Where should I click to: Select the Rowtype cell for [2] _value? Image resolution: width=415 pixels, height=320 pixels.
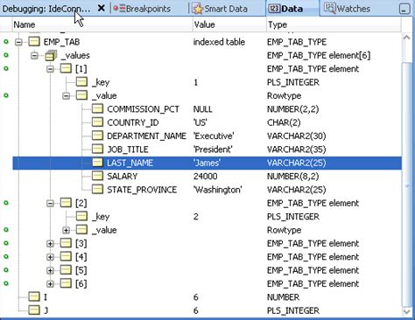pos(284,230)
